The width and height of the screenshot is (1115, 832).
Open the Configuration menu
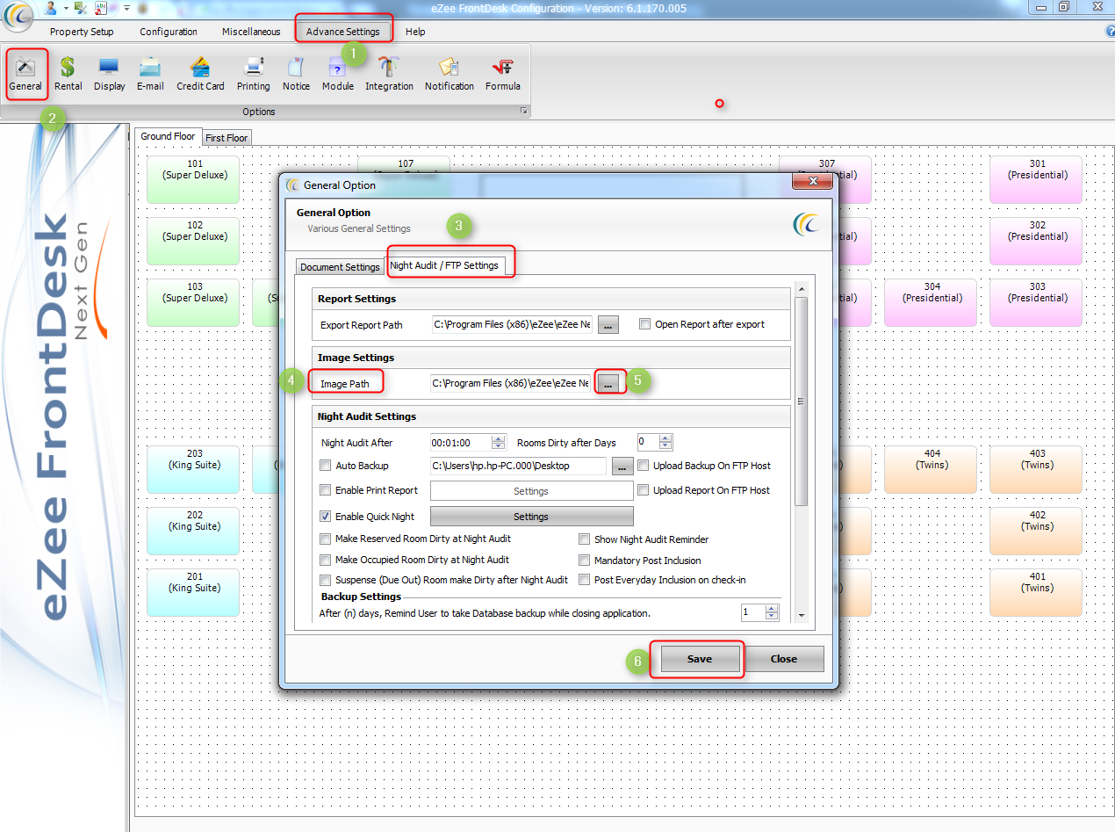[x=169, y=32]
